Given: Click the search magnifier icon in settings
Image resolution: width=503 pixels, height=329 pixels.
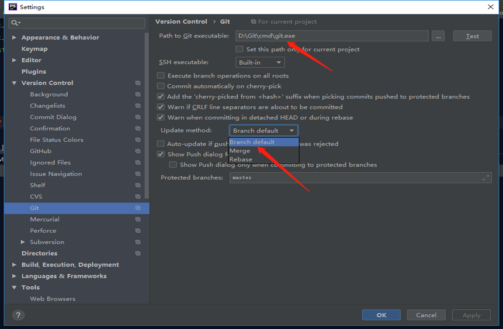Looking at the screenshot, I should [15, 23].
